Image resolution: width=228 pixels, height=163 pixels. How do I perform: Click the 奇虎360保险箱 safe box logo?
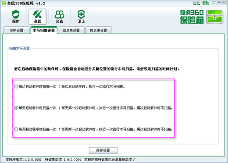[202, 17]
